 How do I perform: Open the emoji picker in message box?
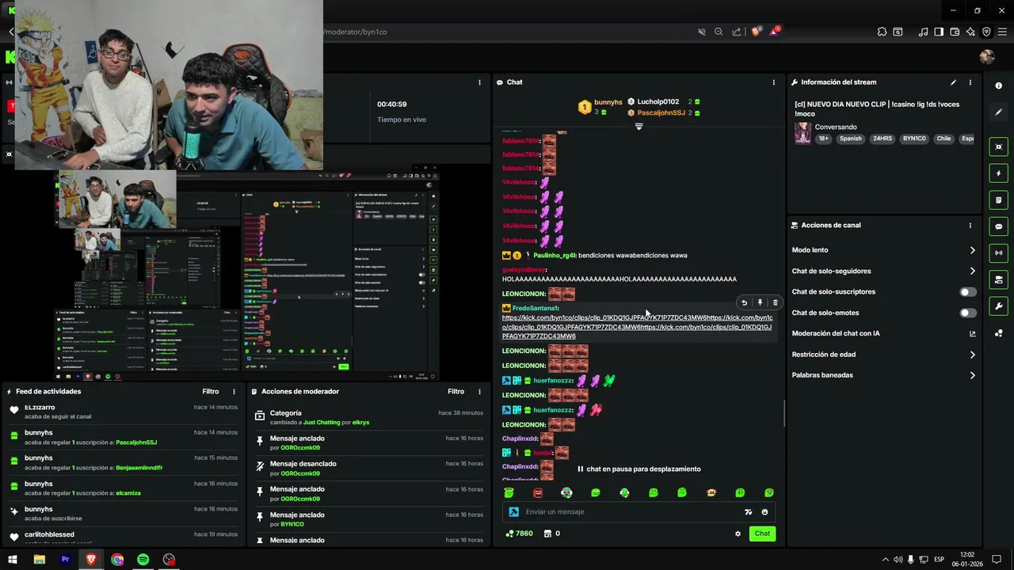coord(764,512)
